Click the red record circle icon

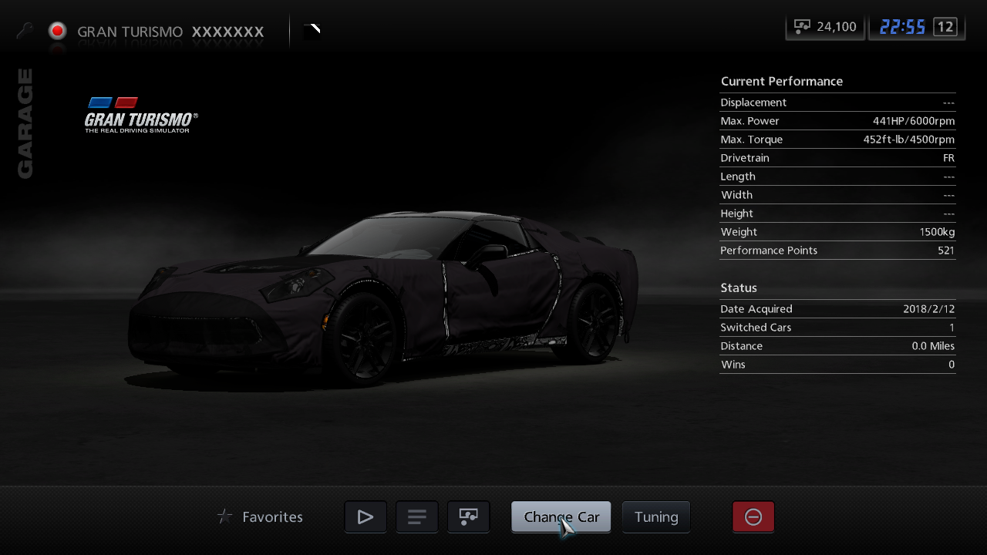pyautogui.click(x=57, y=31)
